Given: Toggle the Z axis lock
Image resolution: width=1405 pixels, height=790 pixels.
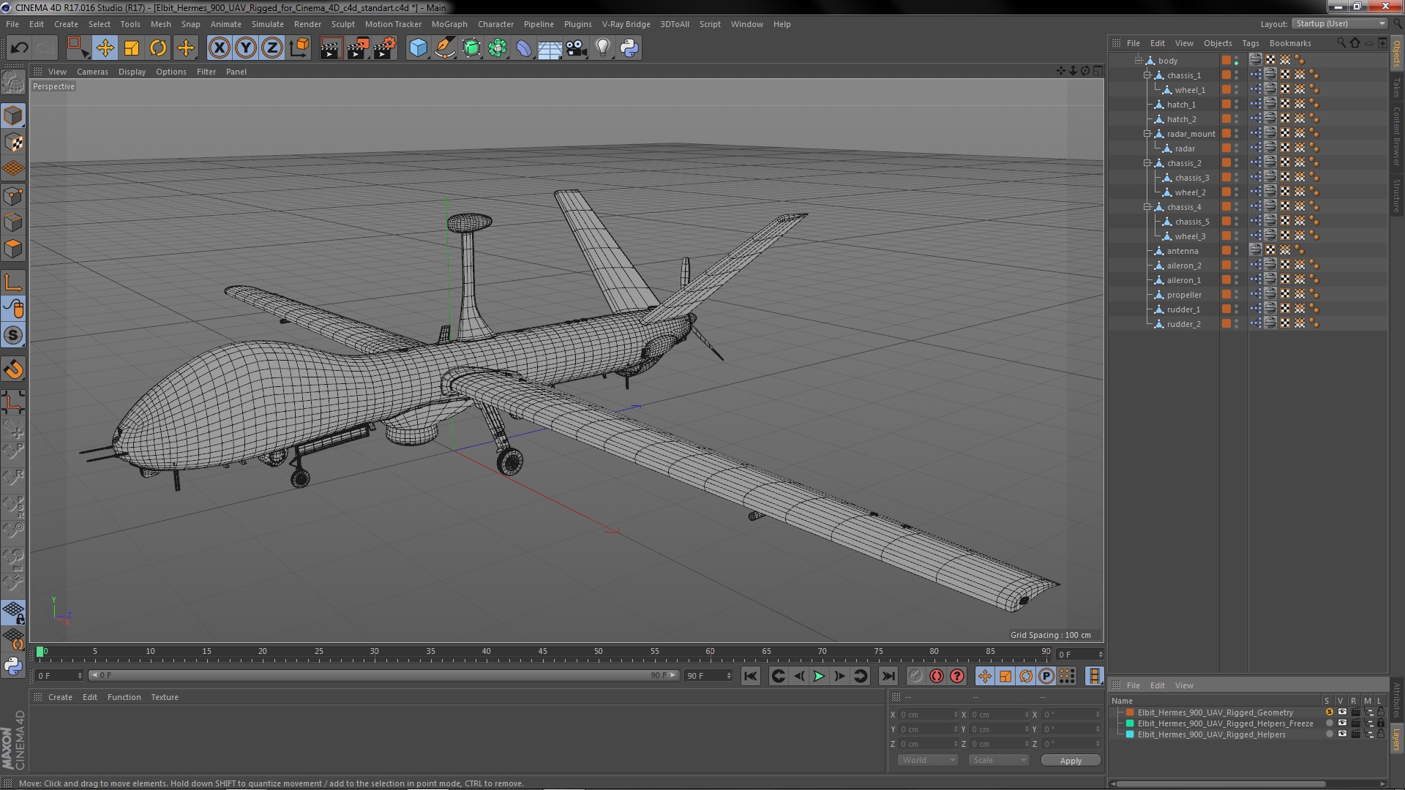Looking at the screenshot, I should point(272,48).
